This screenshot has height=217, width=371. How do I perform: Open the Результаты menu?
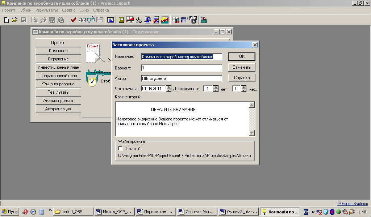[47, 10]
